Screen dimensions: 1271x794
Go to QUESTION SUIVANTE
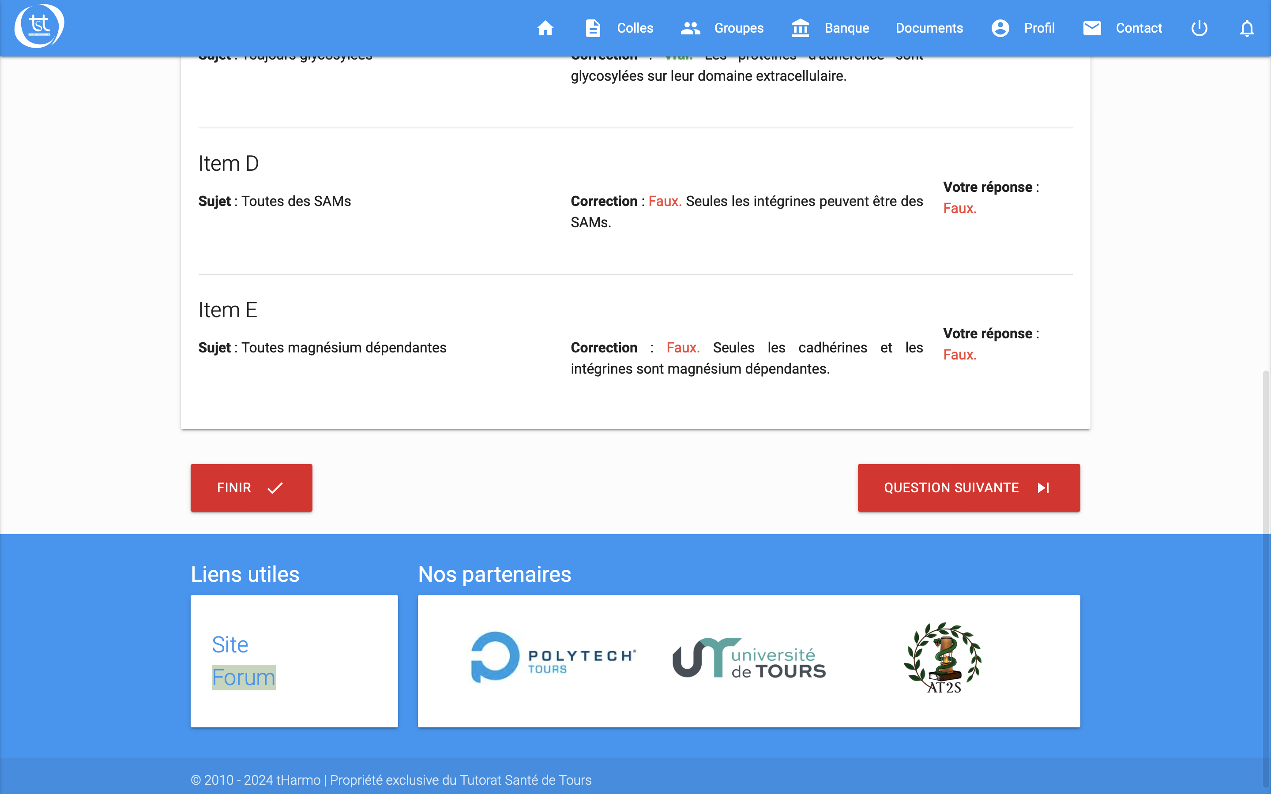(969, 488)
